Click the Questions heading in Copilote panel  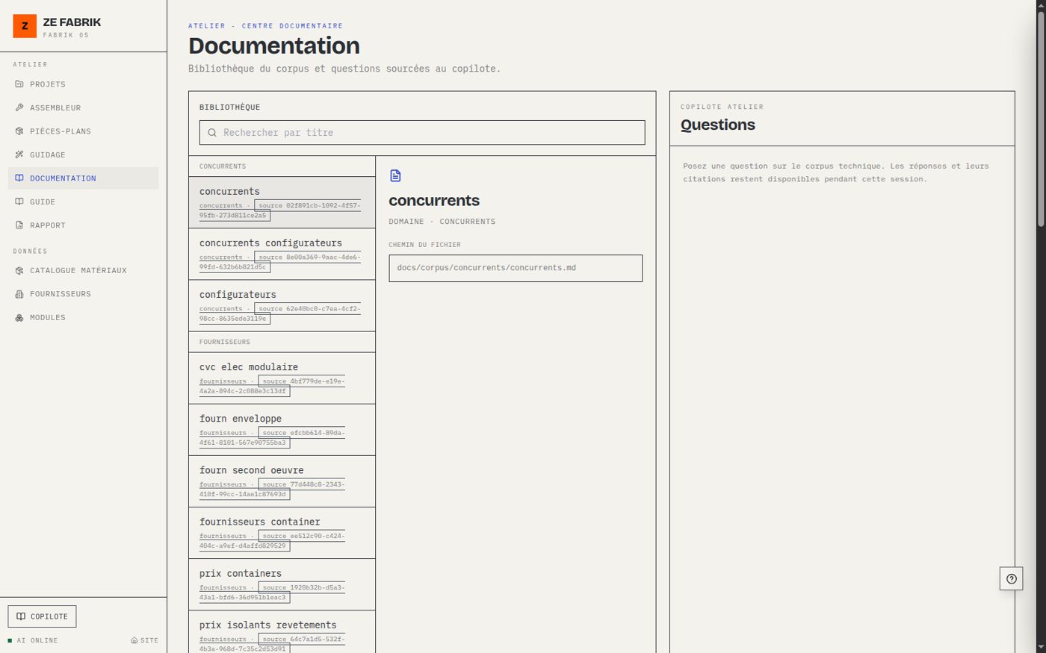tap(718, 125)
